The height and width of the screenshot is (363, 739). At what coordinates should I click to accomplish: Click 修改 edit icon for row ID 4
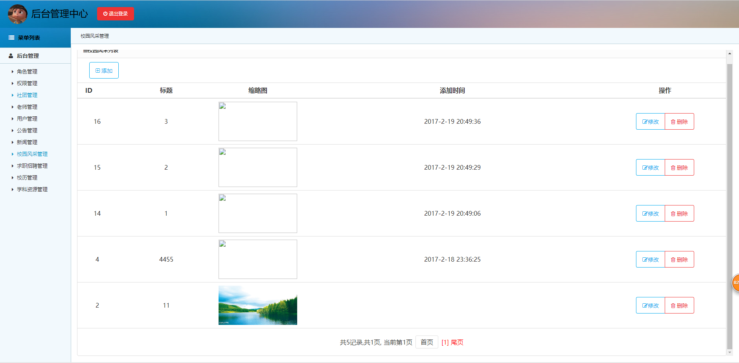[645, 260]
